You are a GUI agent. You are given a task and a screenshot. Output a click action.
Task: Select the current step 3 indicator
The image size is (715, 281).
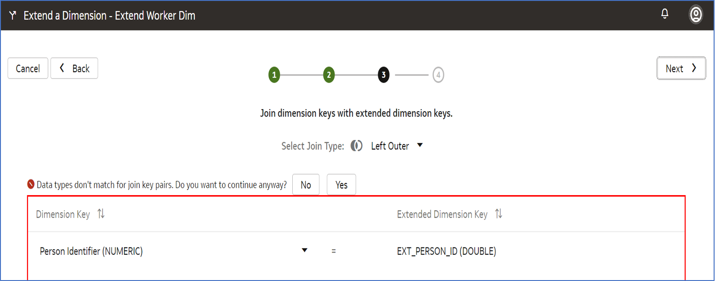point(383,75)
